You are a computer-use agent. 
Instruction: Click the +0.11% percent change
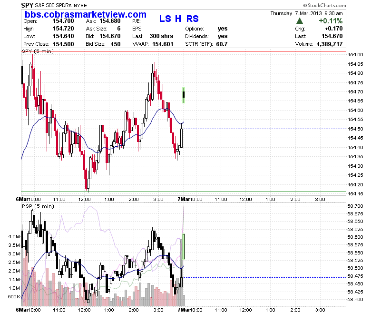tap(331, 21)
